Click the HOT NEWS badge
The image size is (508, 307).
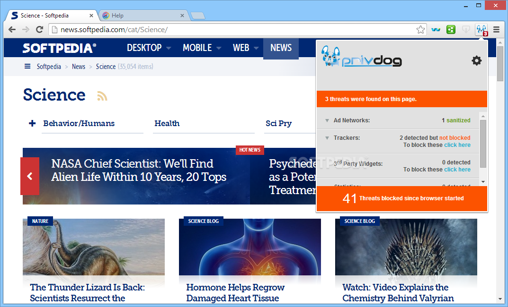[250, 150]
